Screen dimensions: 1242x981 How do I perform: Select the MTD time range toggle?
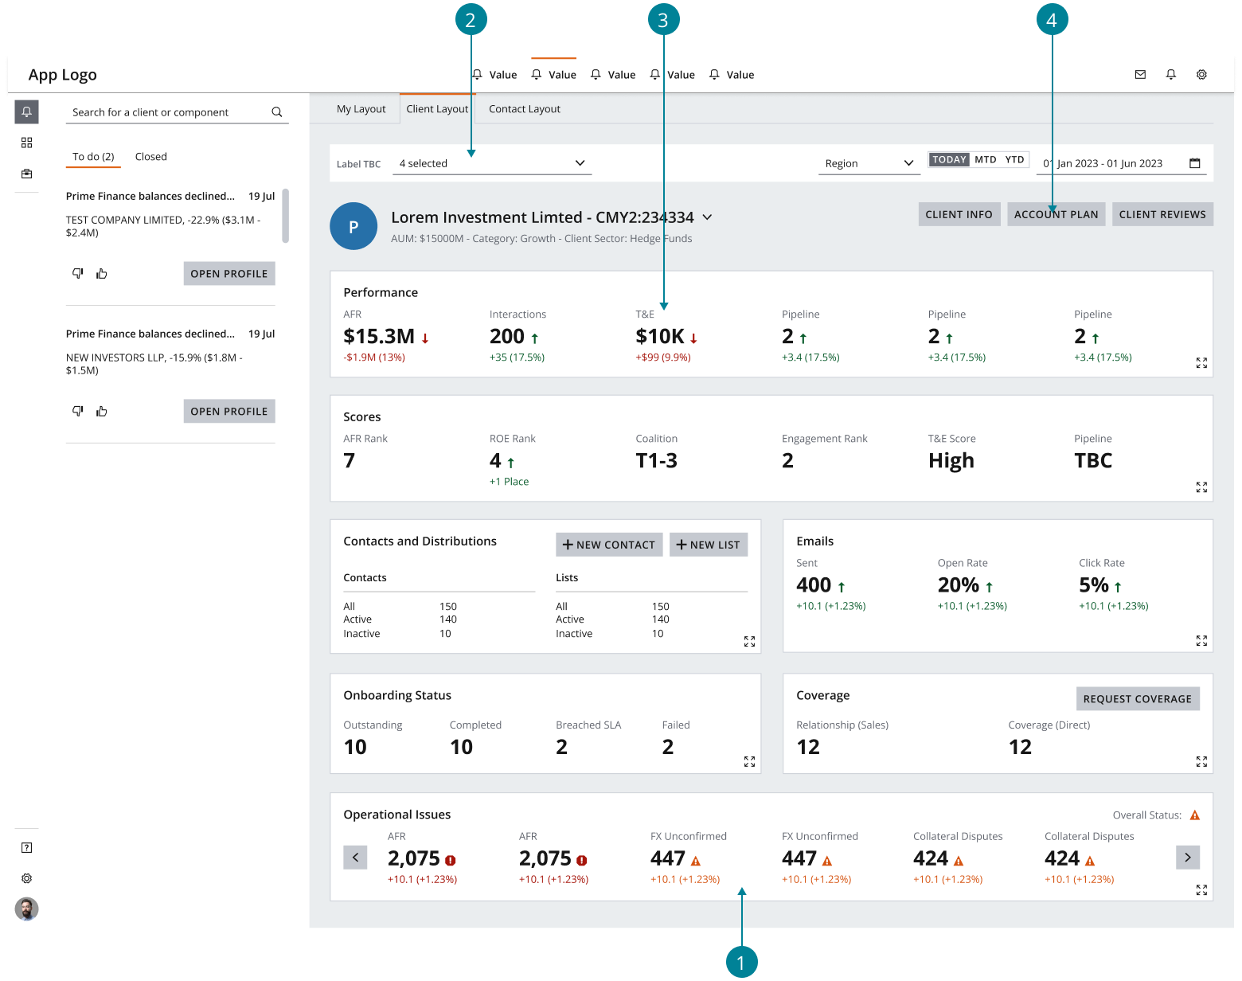point(985,160)
